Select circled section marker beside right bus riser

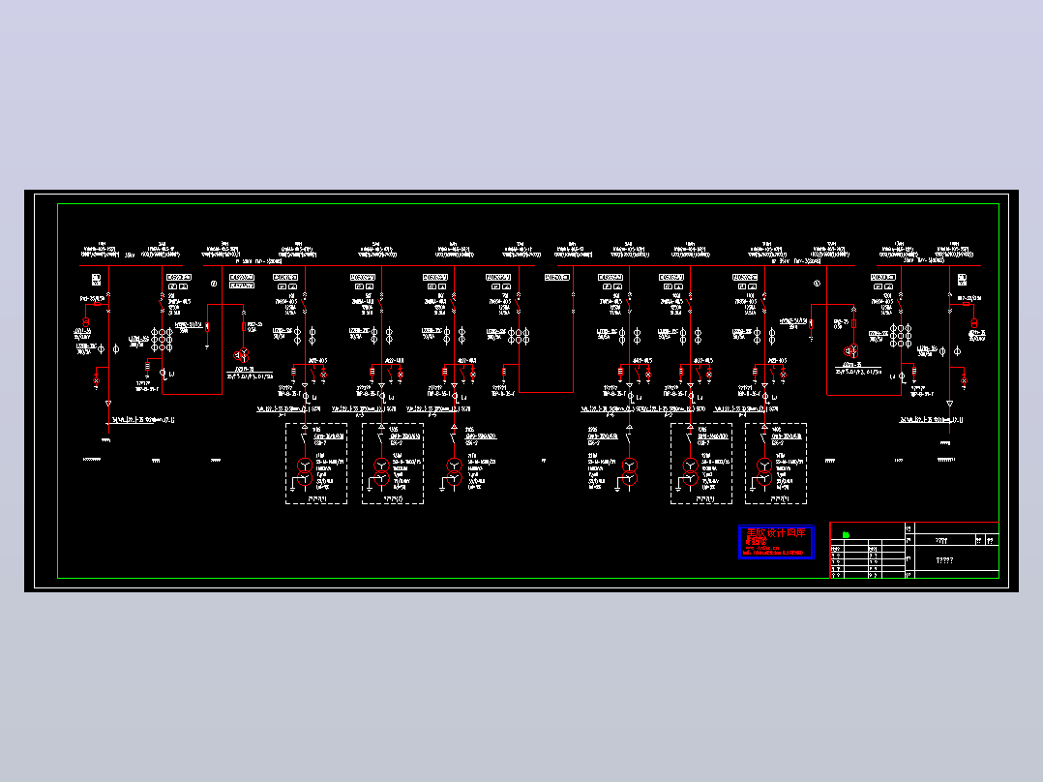click(817, 284)
